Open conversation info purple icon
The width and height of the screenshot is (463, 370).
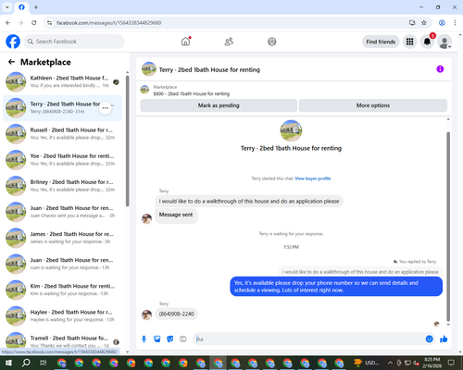tap(440, 69)
